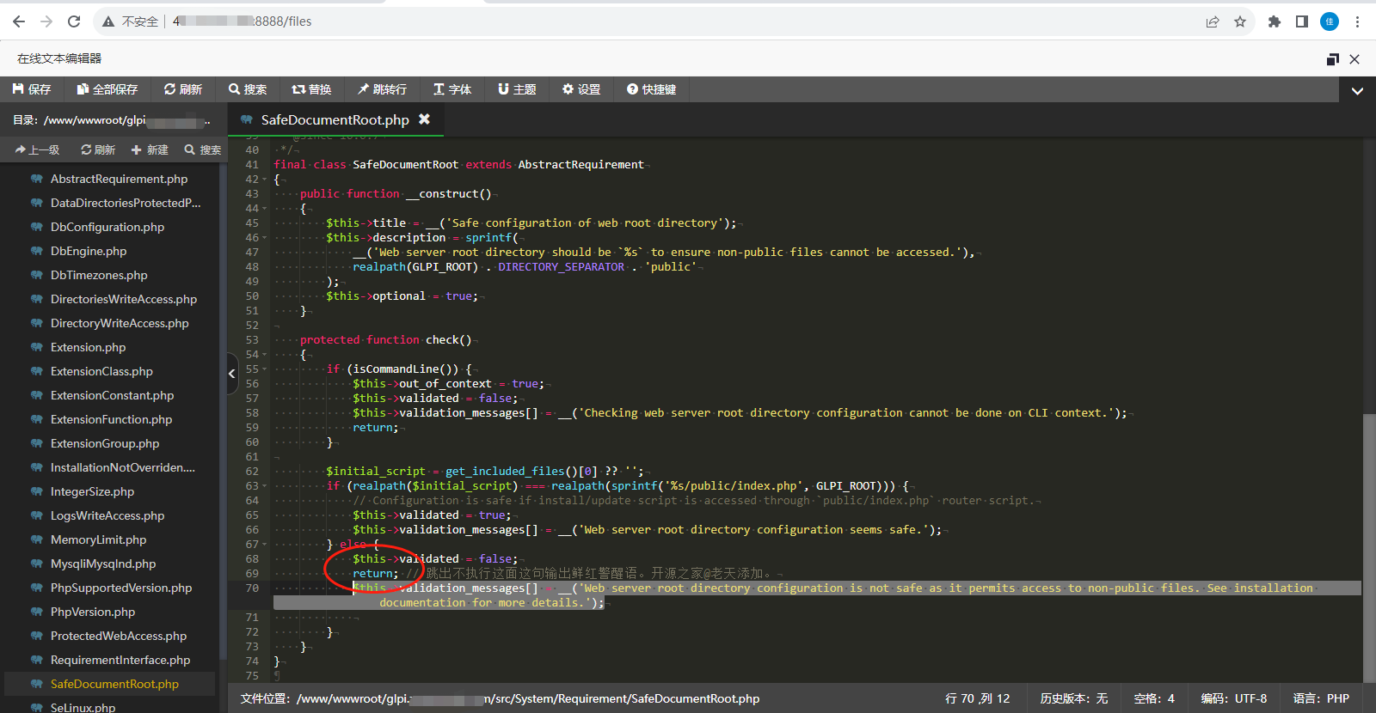
Task: Create new item with 新建
Action: click(150, 149)
